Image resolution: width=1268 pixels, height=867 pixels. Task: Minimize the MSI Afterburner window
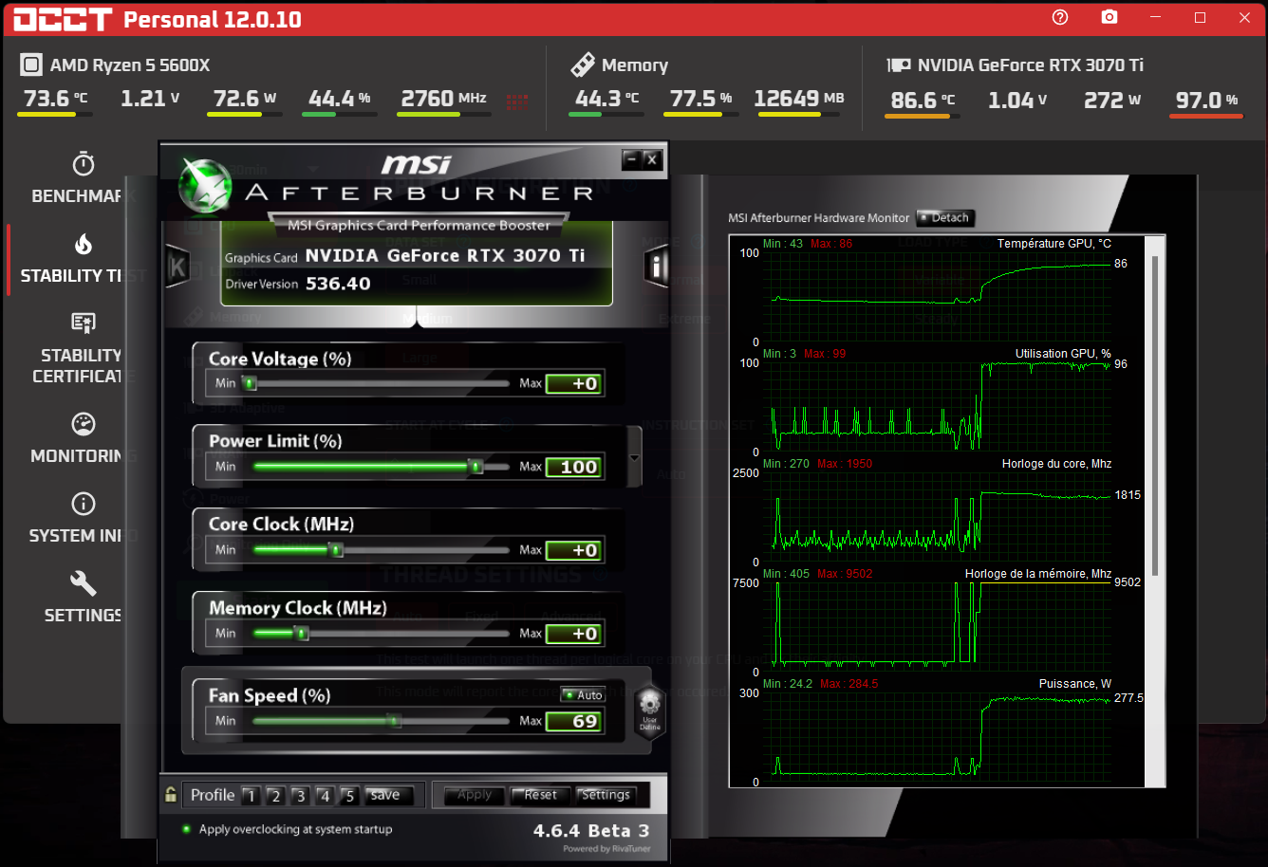631,160
